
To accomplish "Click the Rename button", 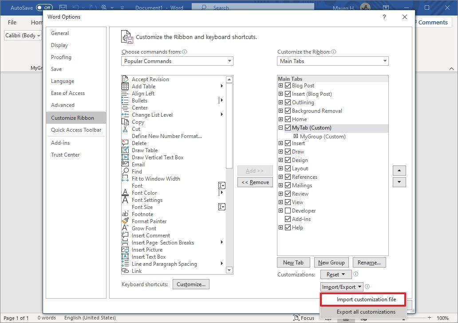I will [369, 262].
